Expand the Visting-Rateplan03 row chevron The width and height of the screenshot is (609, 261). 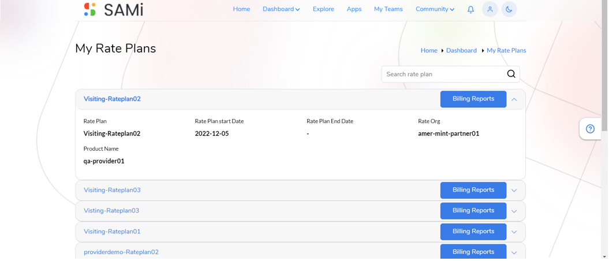coord(514,211)
